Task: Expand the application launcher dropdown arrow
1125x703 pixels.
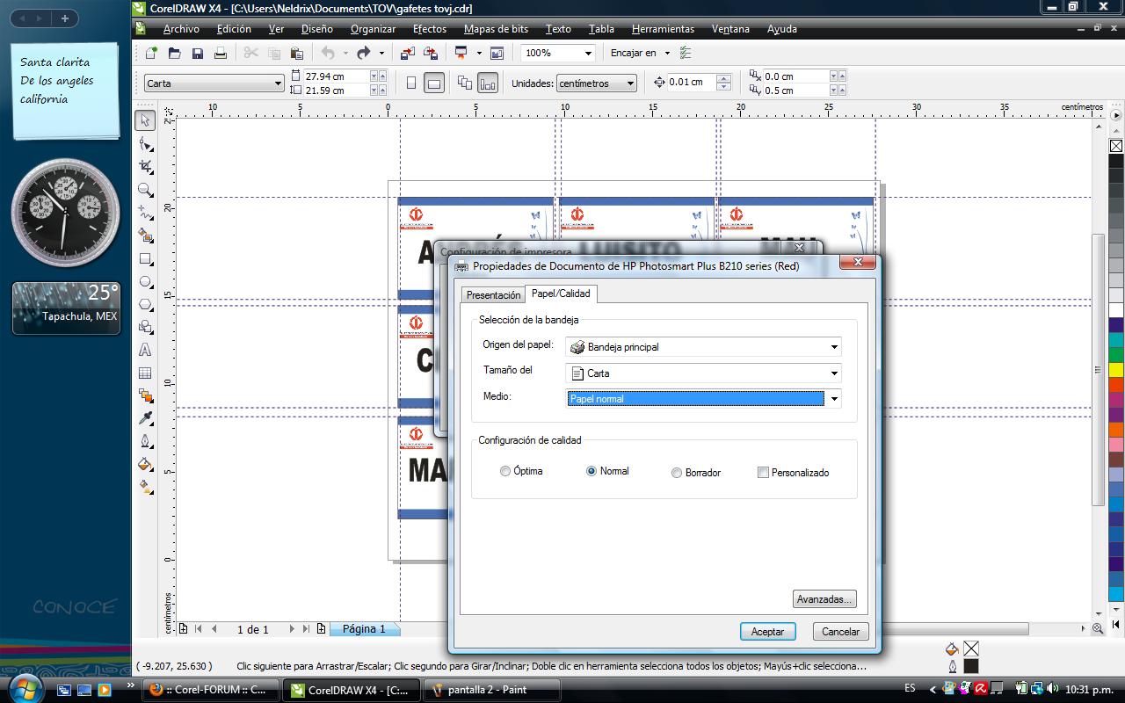Action: tap(479, 53)
